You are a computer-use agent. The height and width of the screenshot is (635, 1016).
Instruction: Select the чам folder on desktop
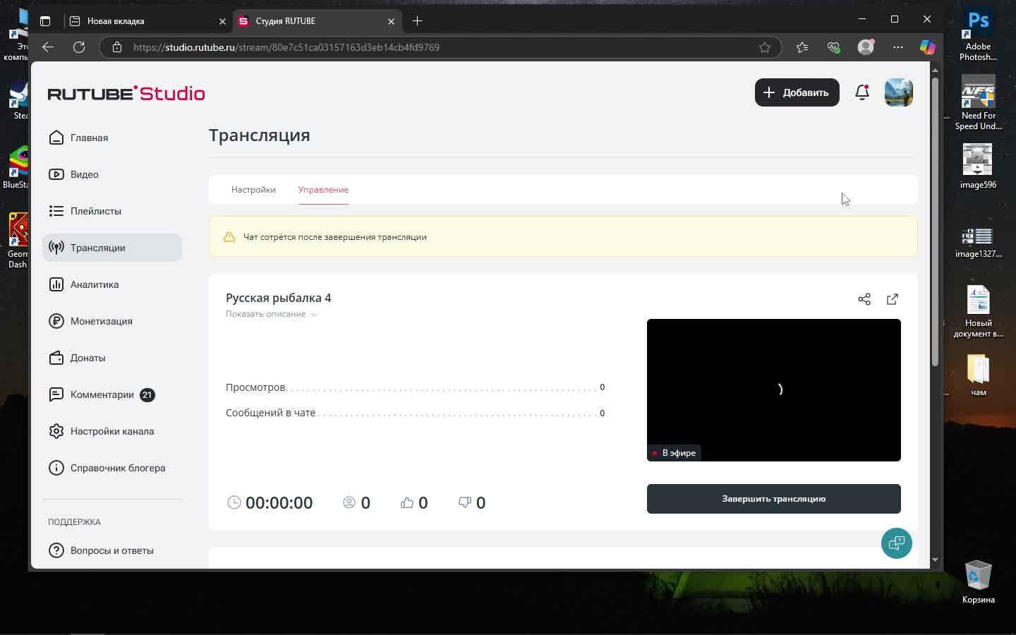[x=979, y=375]
